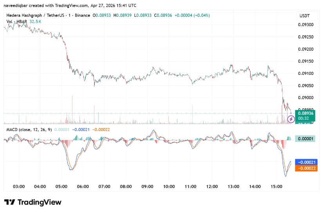The width and height of the screenshot is (323, 213).
Task: Click the 0.09100 price scale label
Action: point(306,73)
